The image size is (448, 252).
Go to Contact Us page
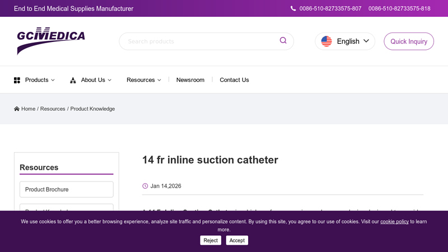click(234, 80)
